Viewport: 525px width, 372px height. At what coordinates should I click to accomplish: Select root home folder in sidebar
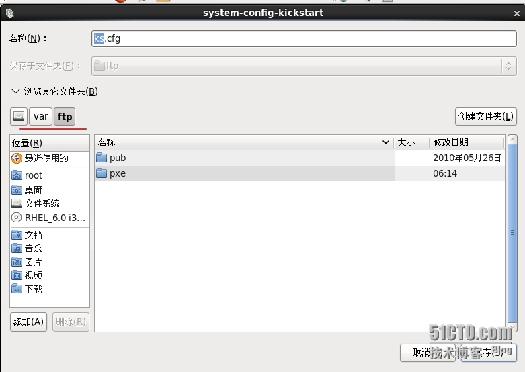point(50,175)
